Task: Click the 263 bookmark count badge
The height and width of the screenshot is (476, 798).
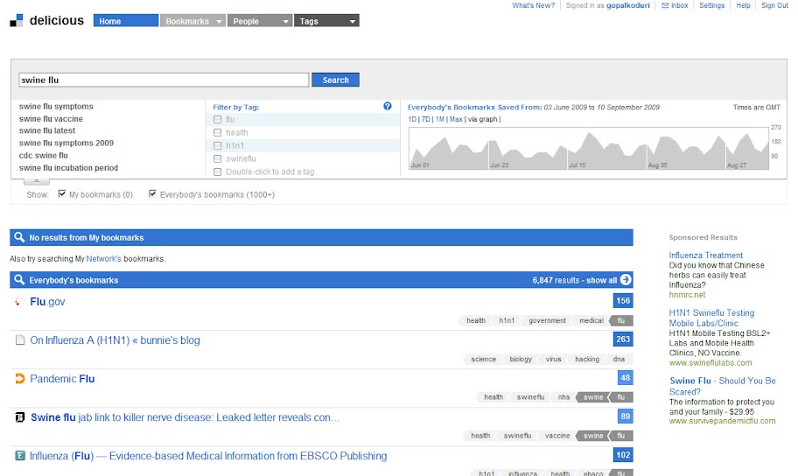Action: coord(623,339)
